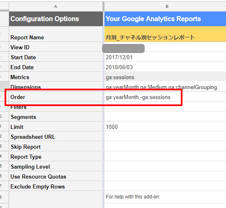This screenshot has height=208, width=226.
Task: Click the Spreadsheet URL label cell
Action: click(56, 136)
